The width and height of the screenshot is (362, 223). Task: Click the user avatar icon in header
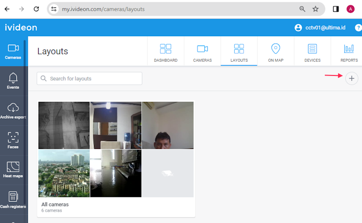click(298, 28)
